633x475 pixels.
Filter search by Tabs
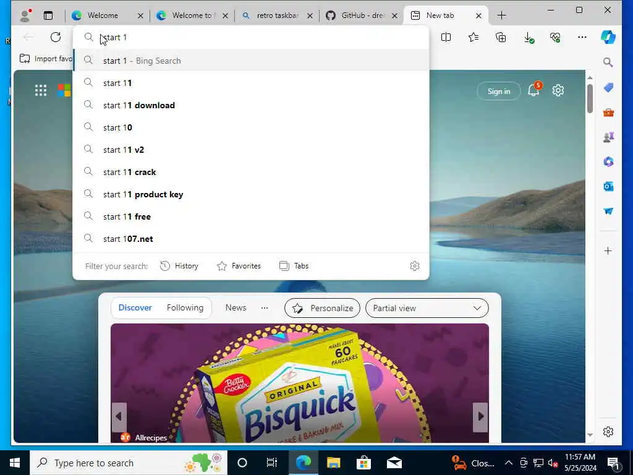pos(294,266)
